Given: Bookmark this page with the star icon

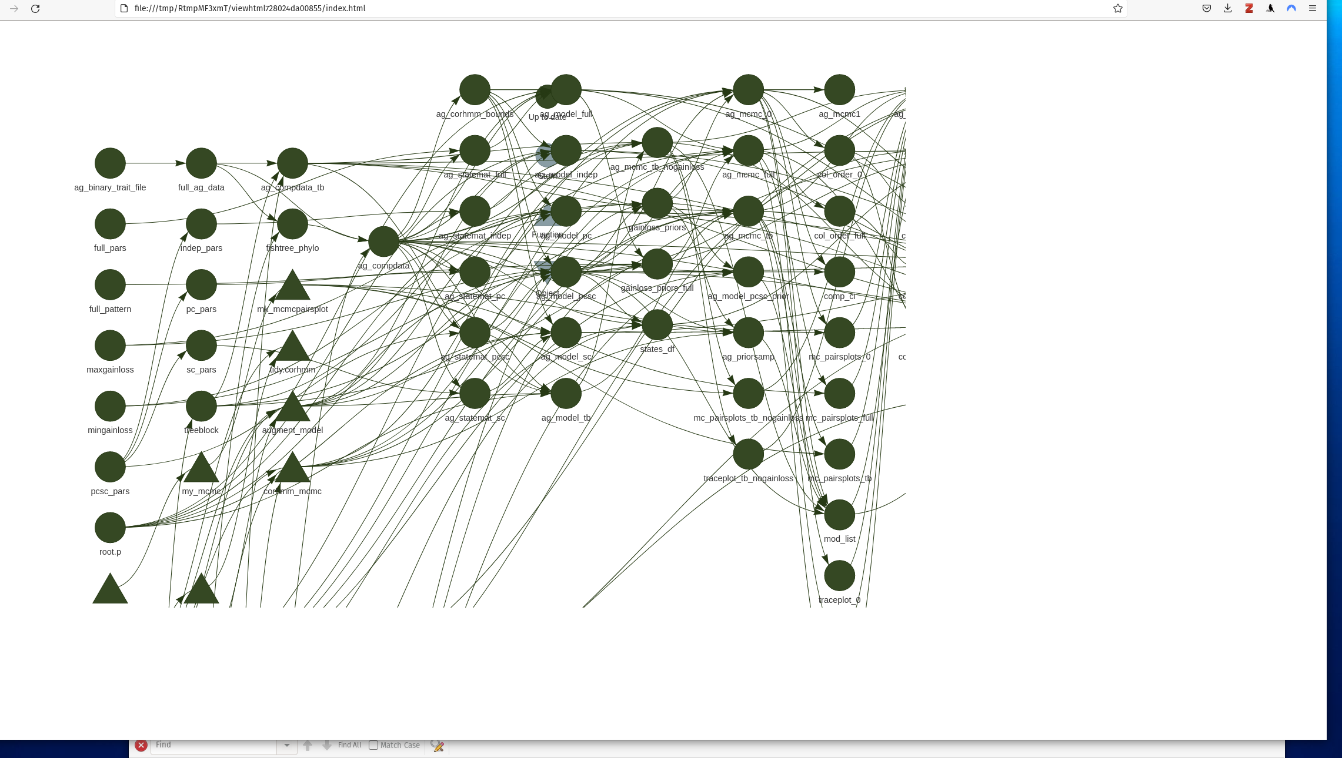Looking at the screenshot, I should (x=1117, y=8).
